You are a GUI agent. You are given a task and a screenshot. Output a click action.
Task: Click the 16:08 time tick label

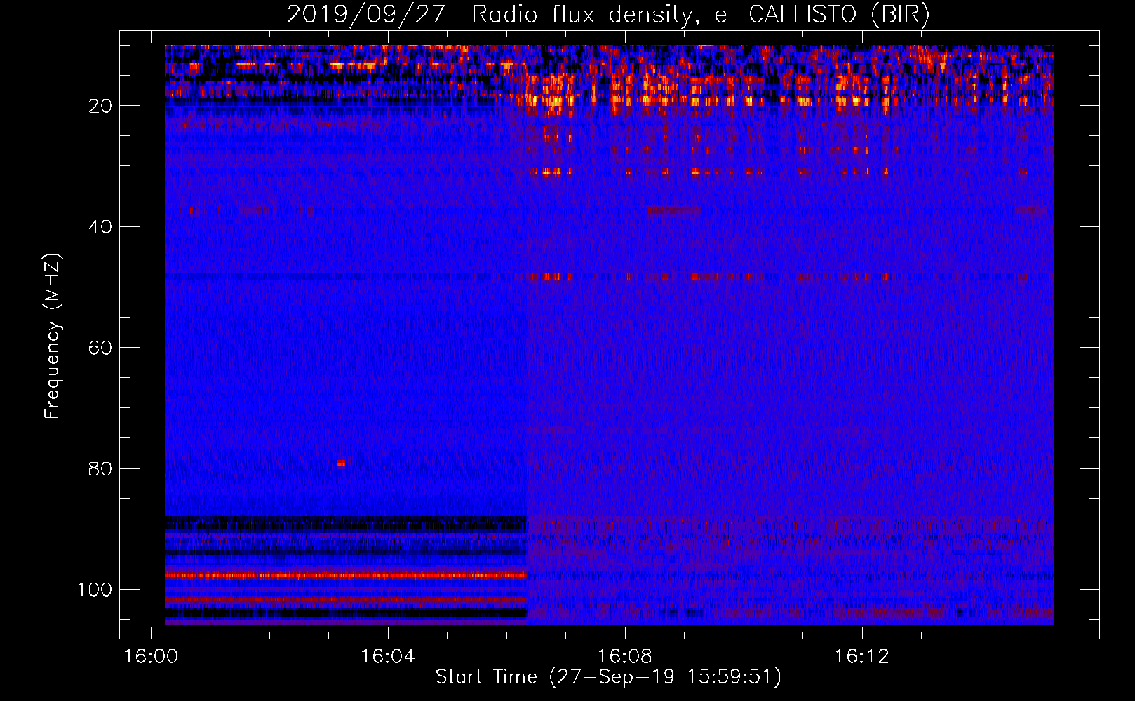pos(625,657)
